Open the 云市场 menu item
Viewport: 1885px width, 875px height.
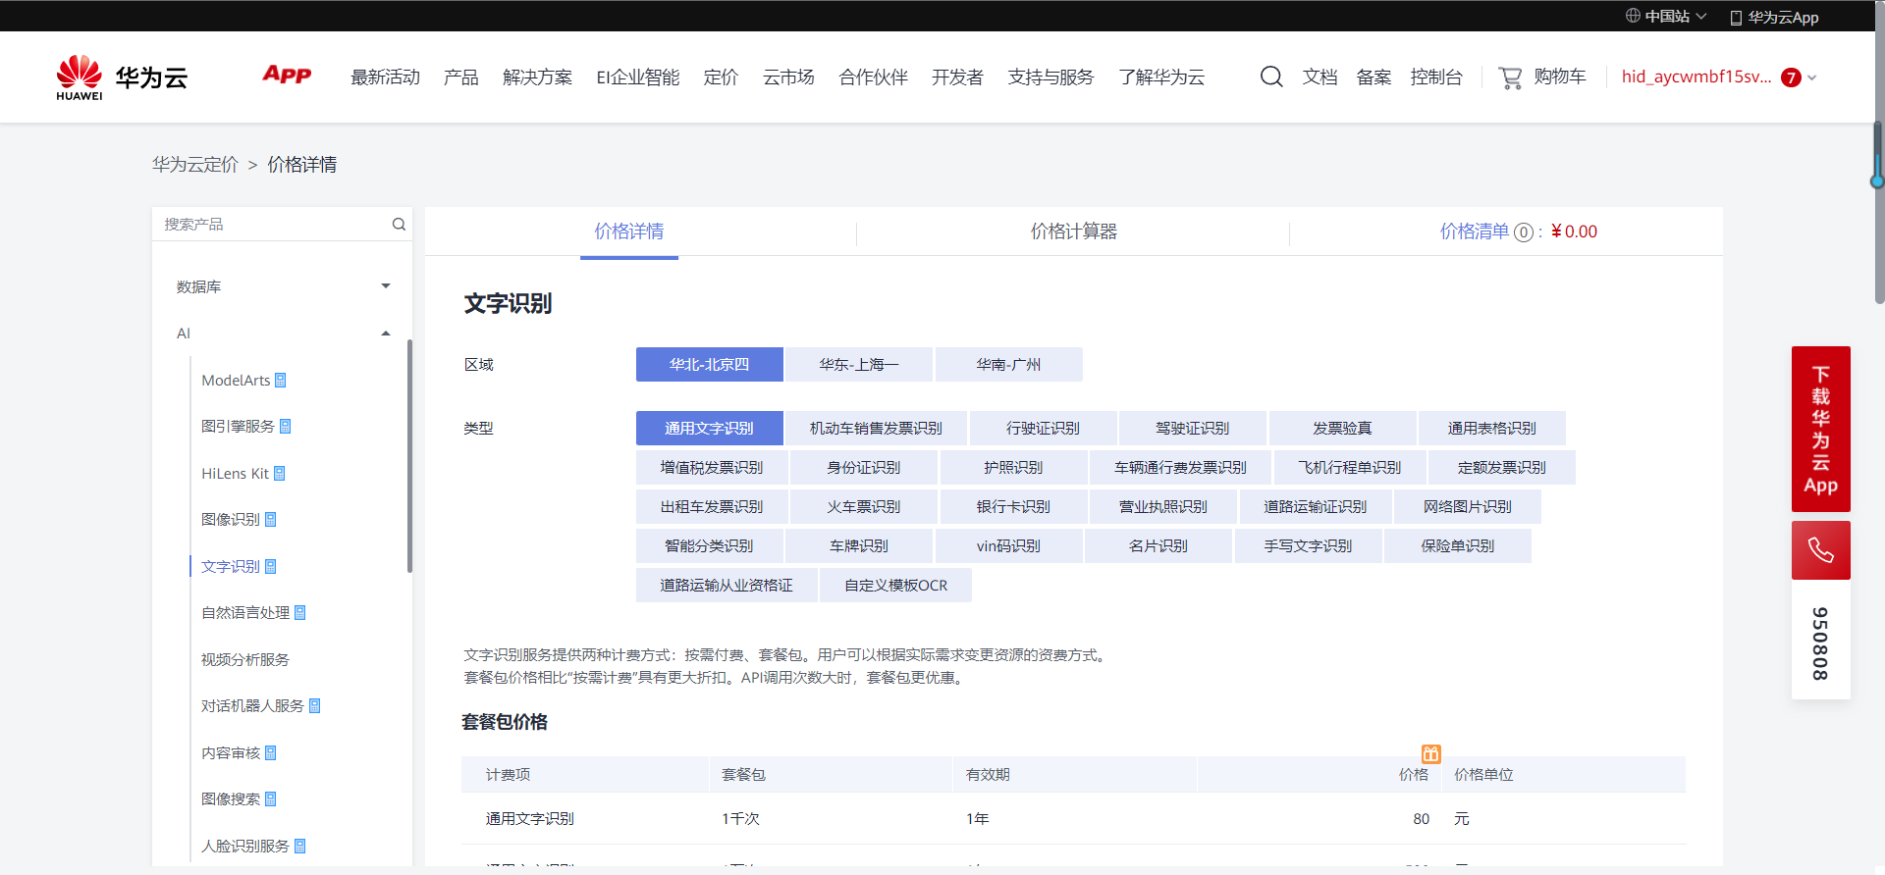[x=788, y=77]
